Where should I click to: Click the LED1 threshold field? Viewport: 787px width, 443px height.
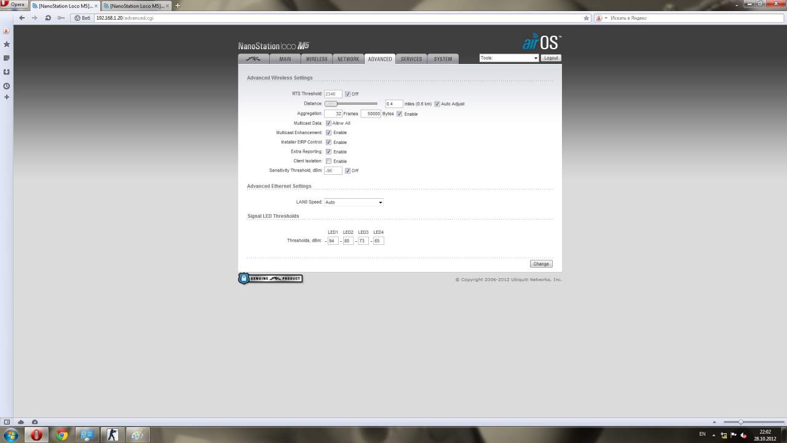pos(333,241)
